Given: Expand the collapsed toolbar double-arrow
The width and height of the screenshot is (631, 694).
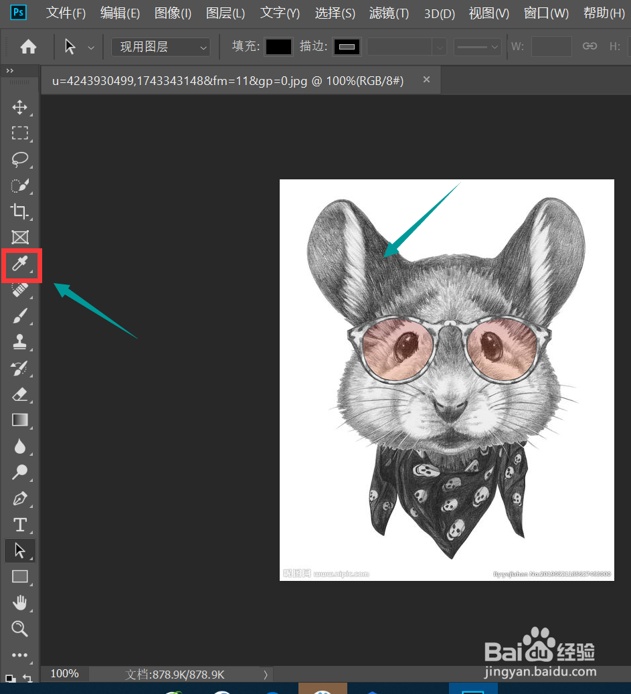Looking at the screenshot, I should [x=10, y=70].
